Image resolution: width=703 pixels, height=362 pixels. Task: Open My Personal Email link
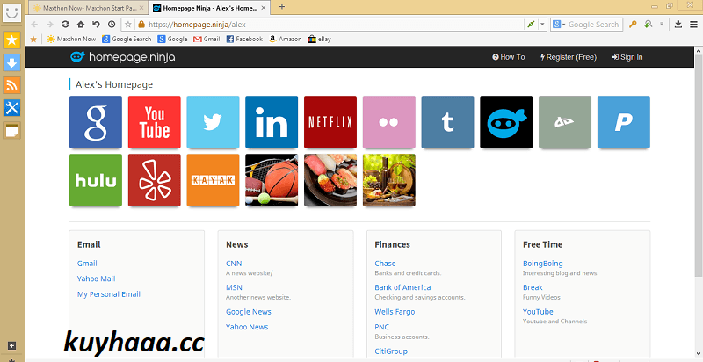[108, 294]
